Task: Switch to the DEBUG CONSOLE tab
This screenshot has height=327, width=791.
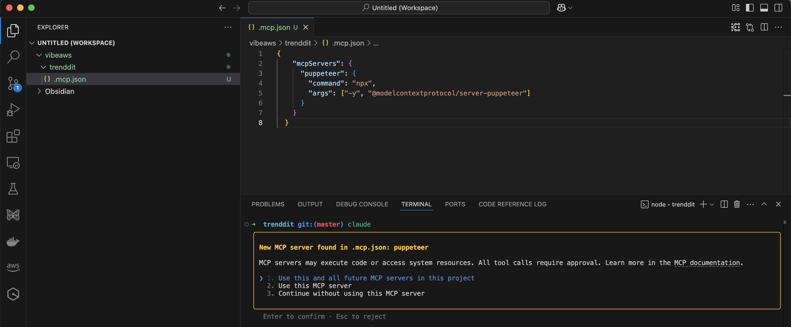Action: (x=362, y=204)
